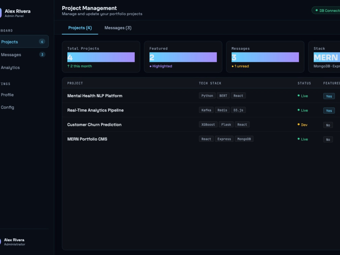340x255 pixels.
Task: Click the XGBoost tech tag
Action: [x=208, y=124]
